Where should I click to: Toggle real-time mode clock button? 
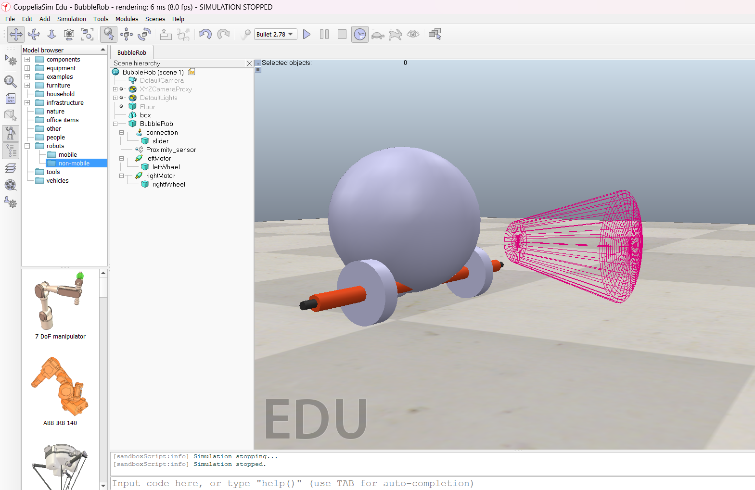point(359,35)
